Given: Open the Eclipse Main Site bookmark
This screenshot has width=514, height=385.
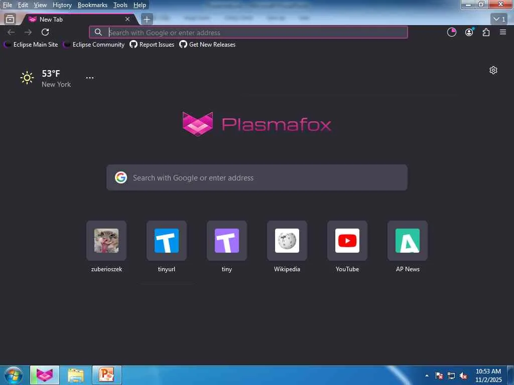Looking at the screenshot, I should tap(31, 45).
